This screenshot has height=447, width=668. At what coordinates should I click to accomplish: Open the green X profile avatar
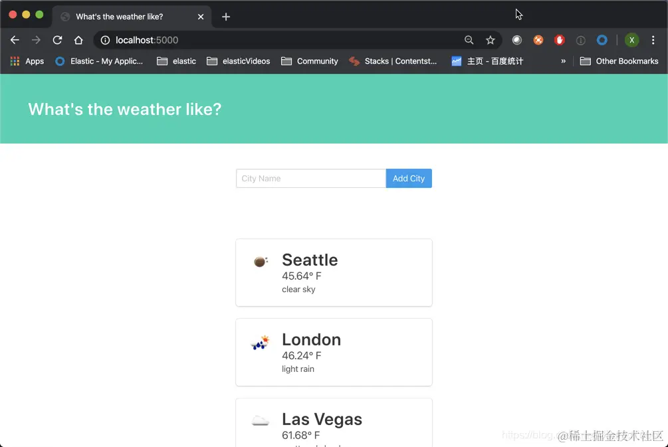point(632,40)
